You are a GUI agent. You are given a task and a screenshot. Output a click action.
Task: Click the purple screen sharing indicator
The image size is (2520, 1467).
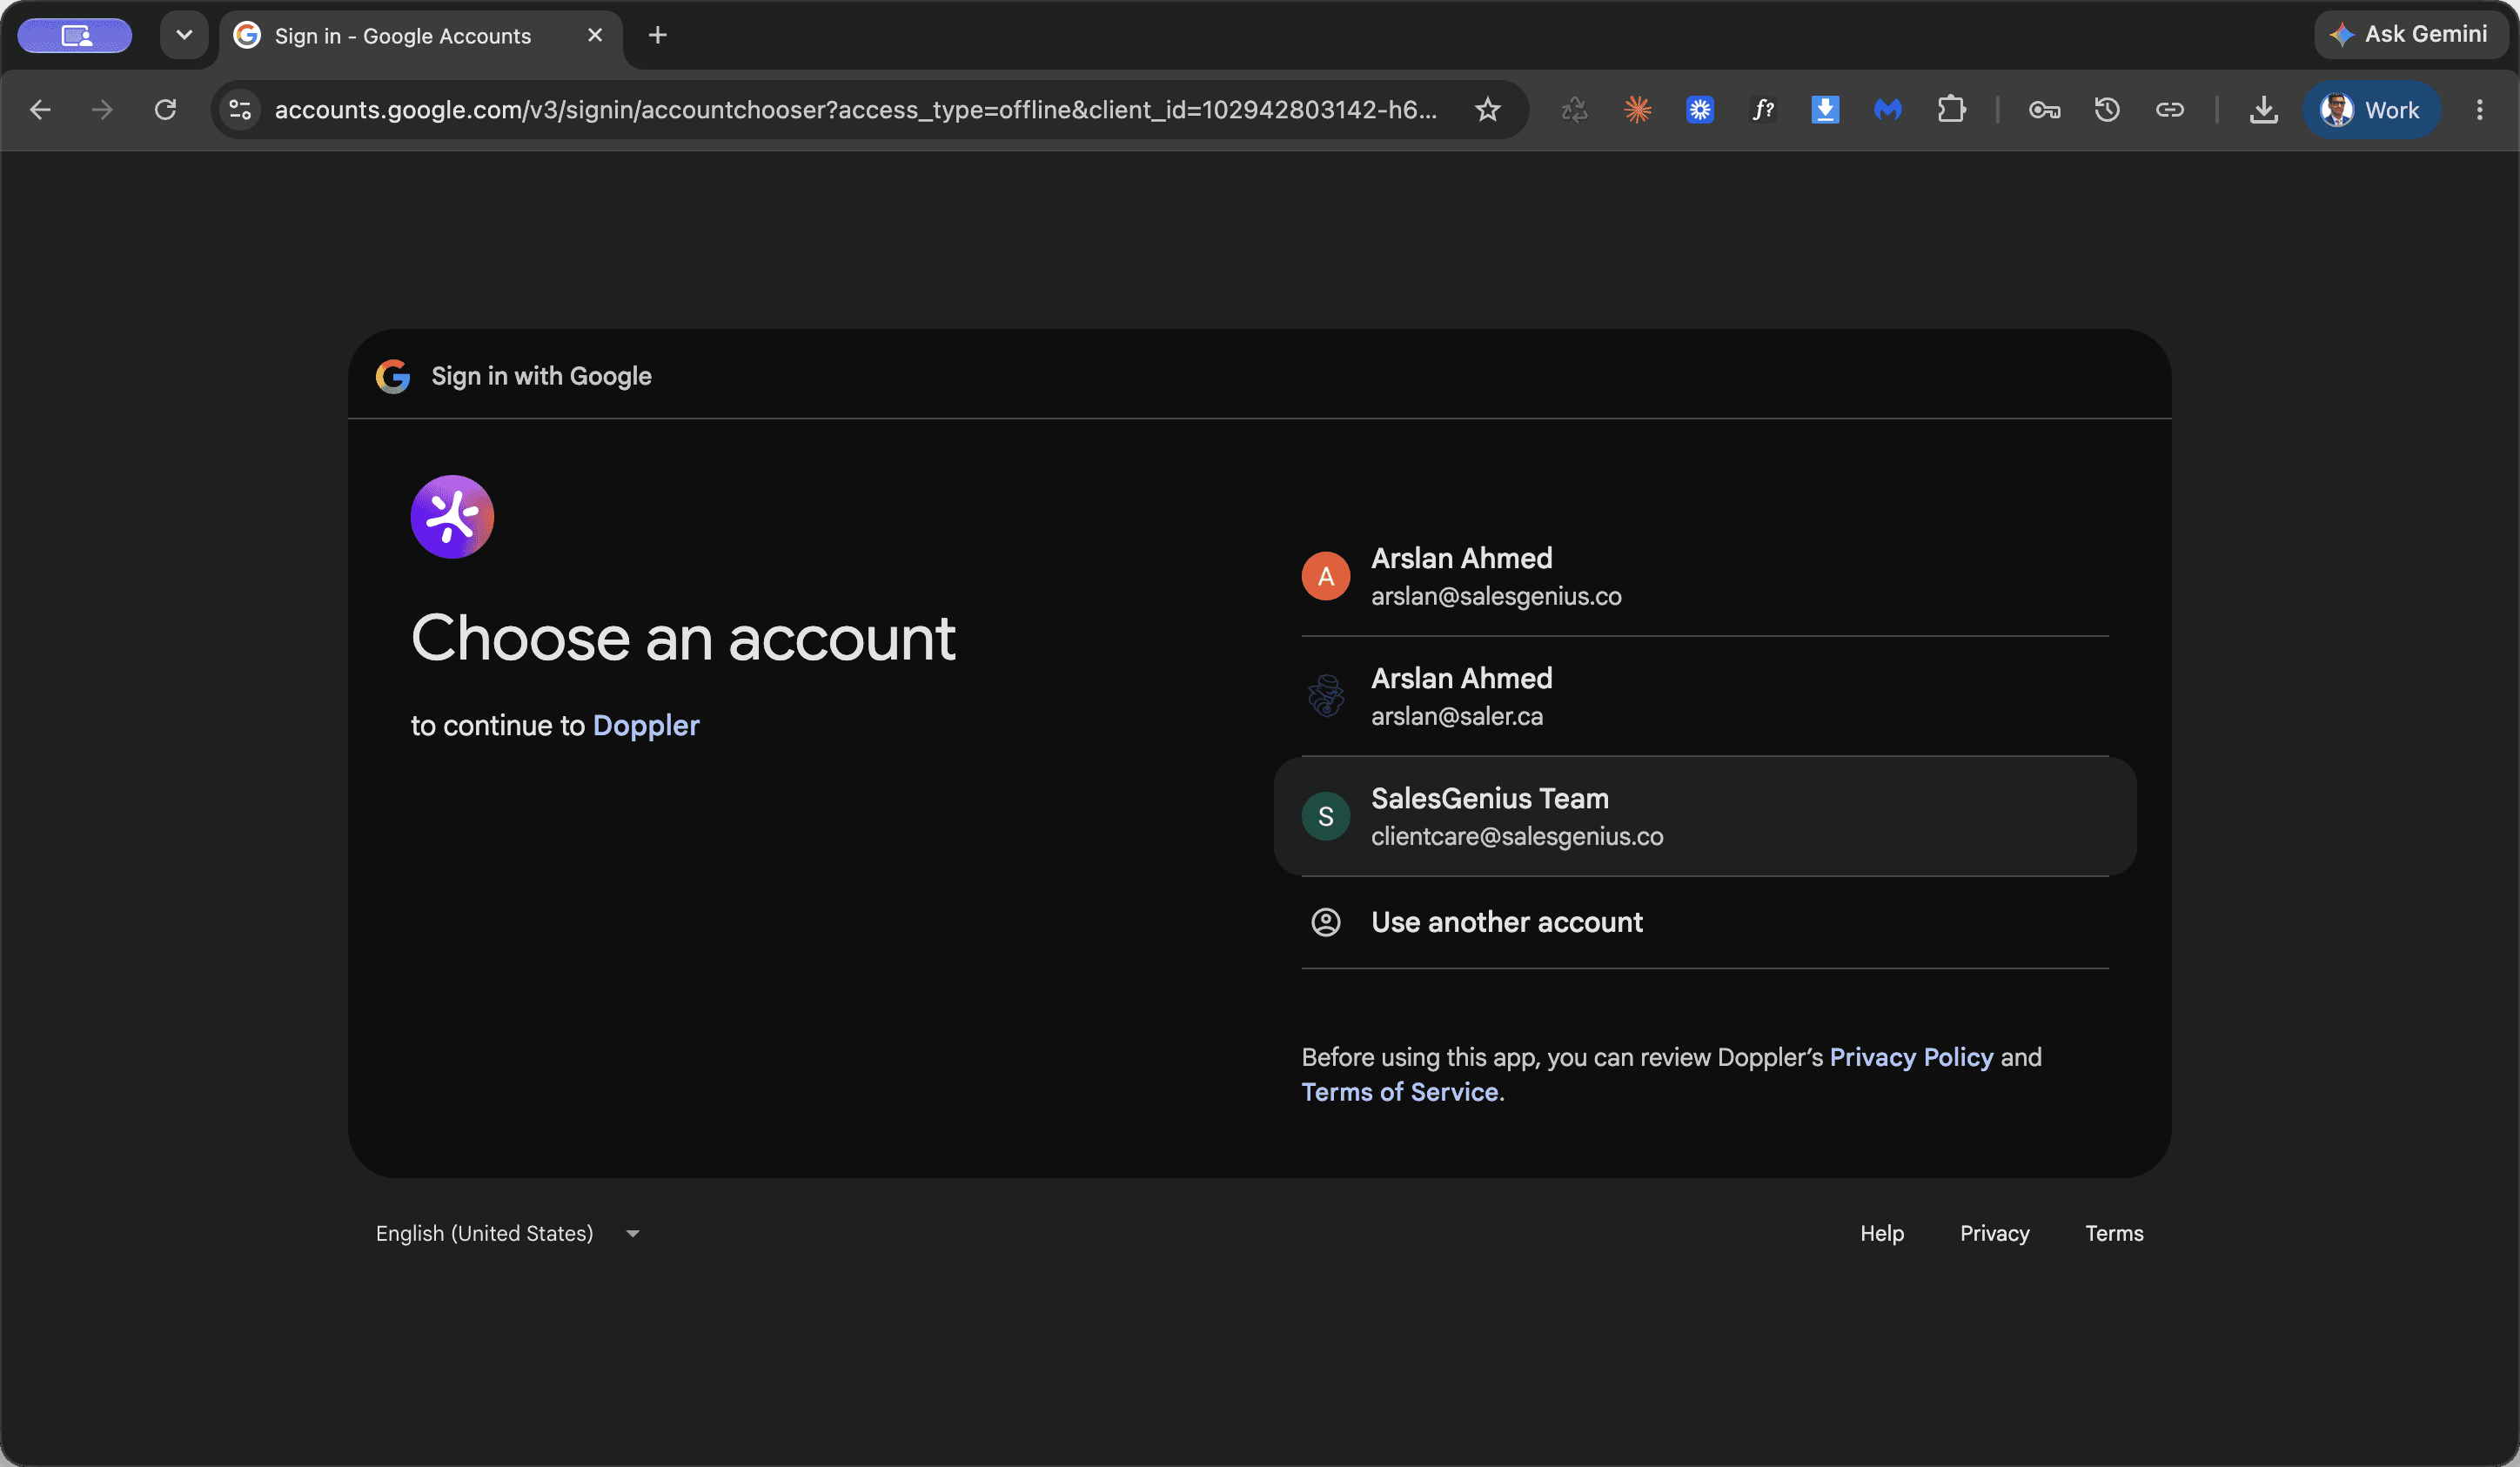75,36
